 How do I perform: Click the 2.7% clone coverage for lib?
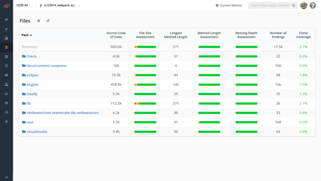[x=303, y=103]
